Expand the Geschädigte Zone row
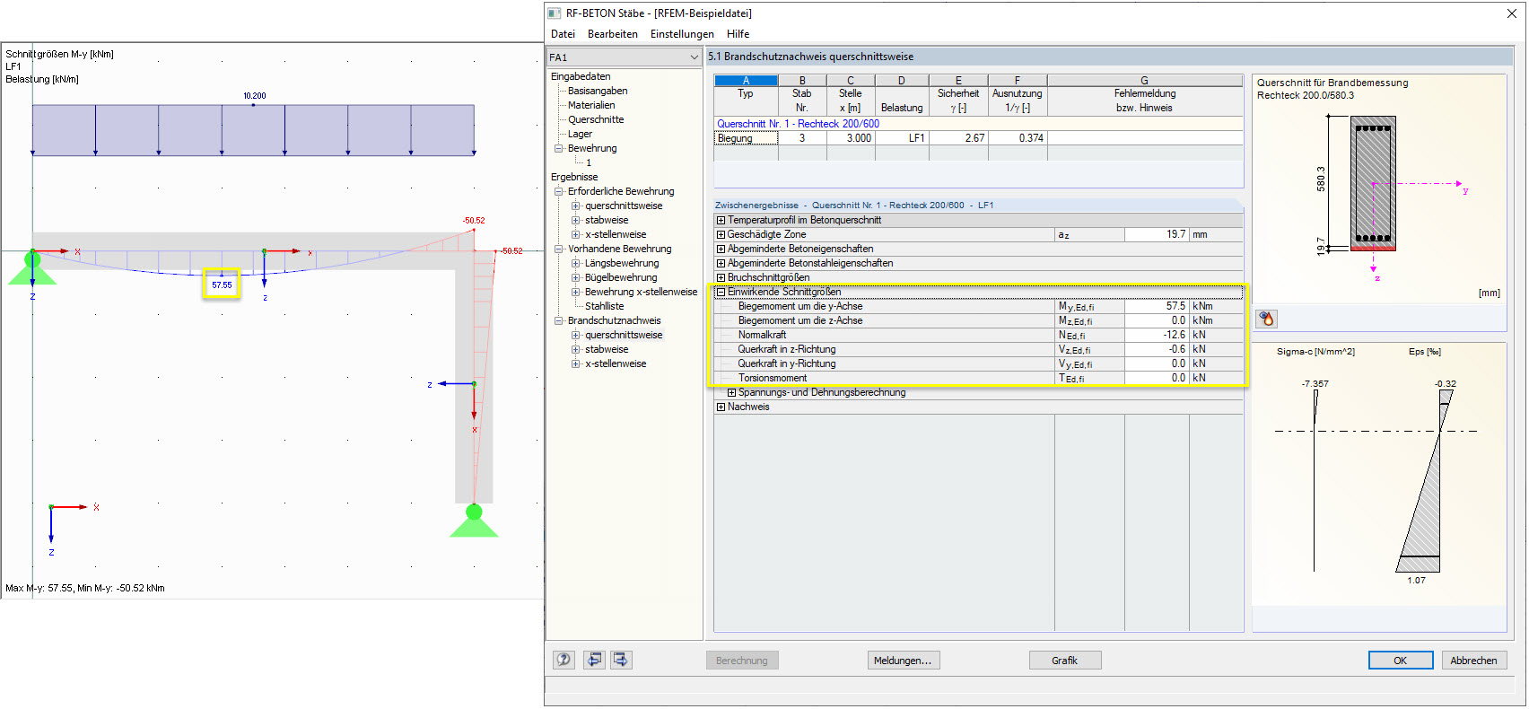Screen dimensions: 1529x709 pyautogui.click(x=721, y=234)
